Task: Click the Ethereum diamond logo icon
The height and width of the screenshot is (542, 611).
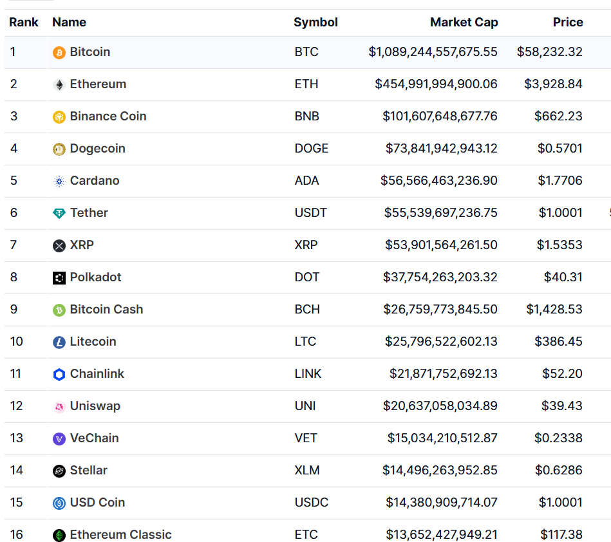Action: coord(59,85)
